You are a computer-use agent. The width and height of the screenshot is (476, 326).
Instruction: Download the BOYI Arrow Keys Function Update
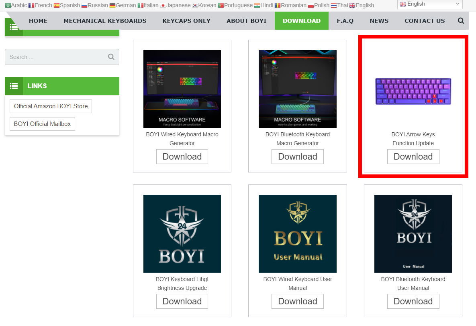(413, 157)
